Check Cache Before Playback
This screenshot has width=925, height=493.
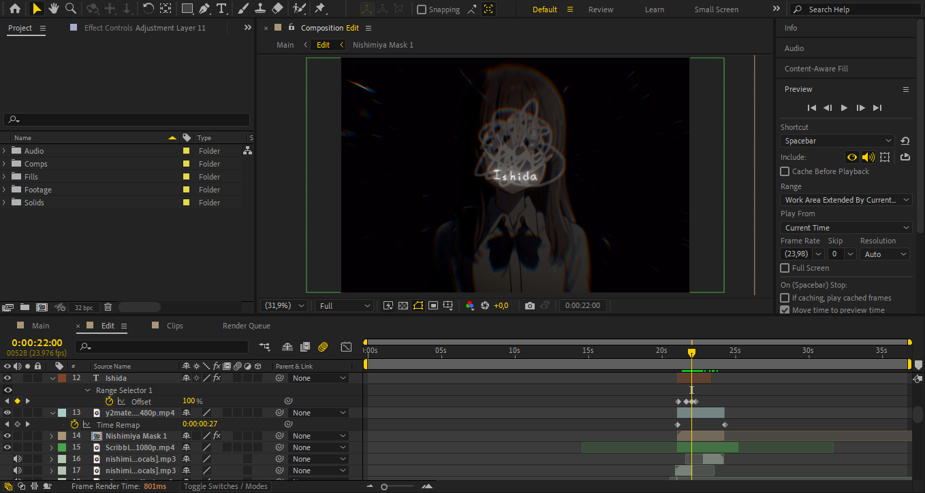785,171
